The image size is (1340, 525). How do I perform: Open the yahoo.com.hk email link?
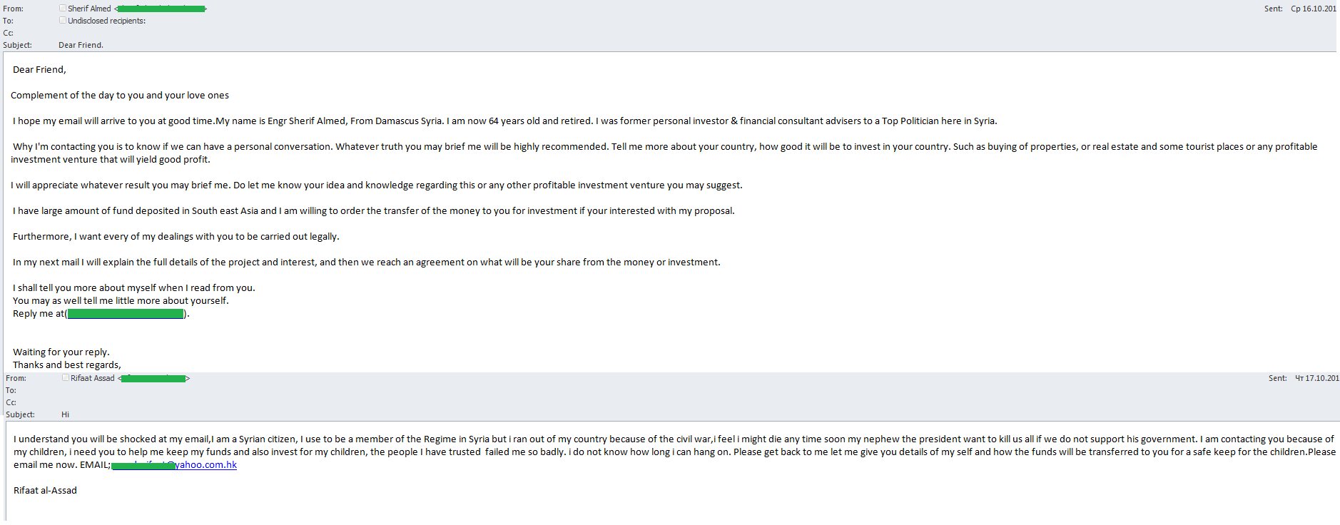click(174, 465)
